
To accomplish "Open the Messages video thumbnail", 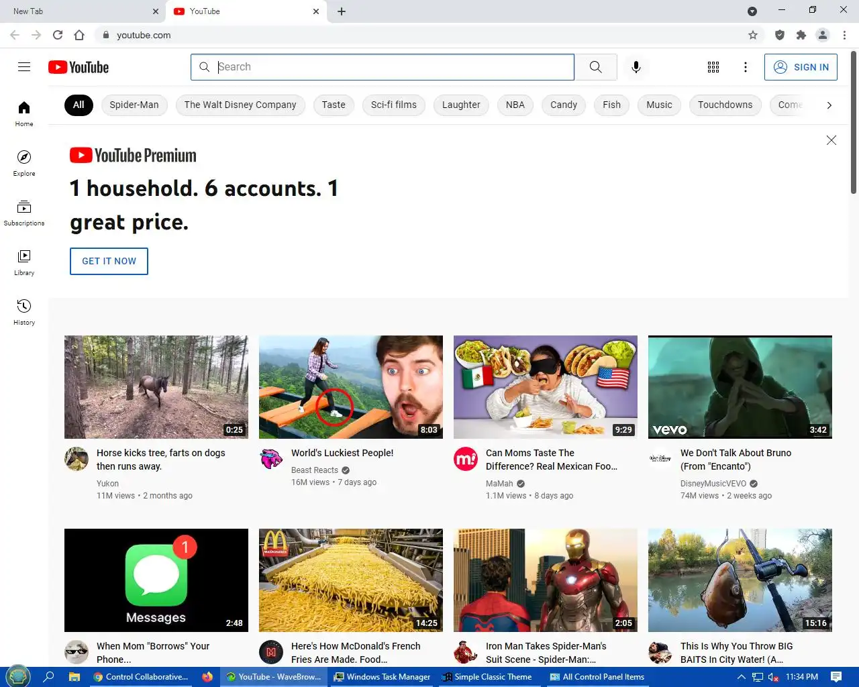I will pyautogui.click(x=156, y=580).
